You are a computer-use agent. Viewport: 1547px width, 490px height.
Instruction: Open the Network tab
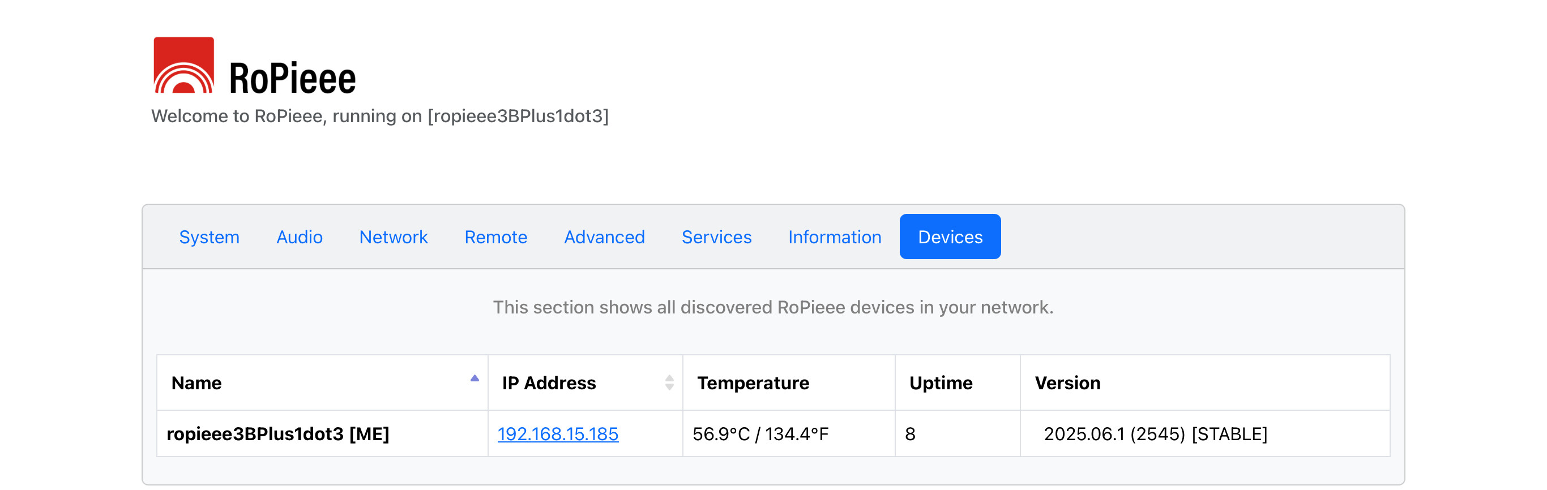click(x=394, y=237)
